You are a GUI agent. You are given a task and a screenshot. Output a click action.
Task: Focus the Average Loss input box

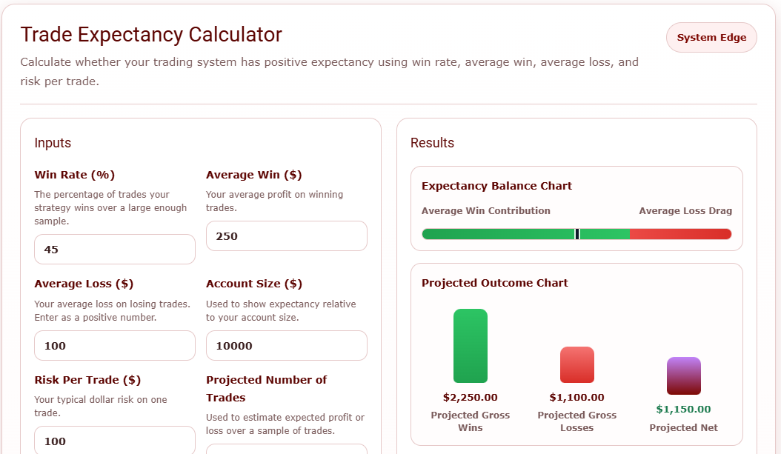click(x=115, y=346)
